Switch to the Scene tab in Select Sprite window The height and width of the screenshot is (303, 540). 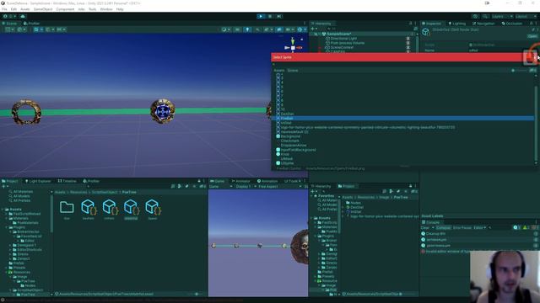pos(293,71)
